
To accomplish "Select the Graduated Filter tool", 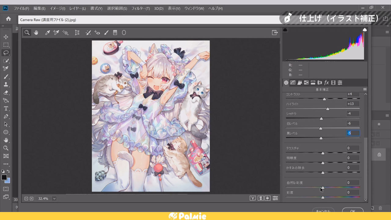I will coord(115,32).
